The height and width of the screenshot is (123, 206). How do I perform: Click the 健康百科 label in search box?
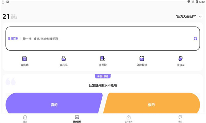pos(13,39)
